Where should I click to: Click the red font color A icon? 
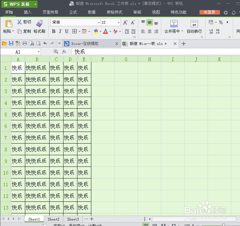point(106,31)
